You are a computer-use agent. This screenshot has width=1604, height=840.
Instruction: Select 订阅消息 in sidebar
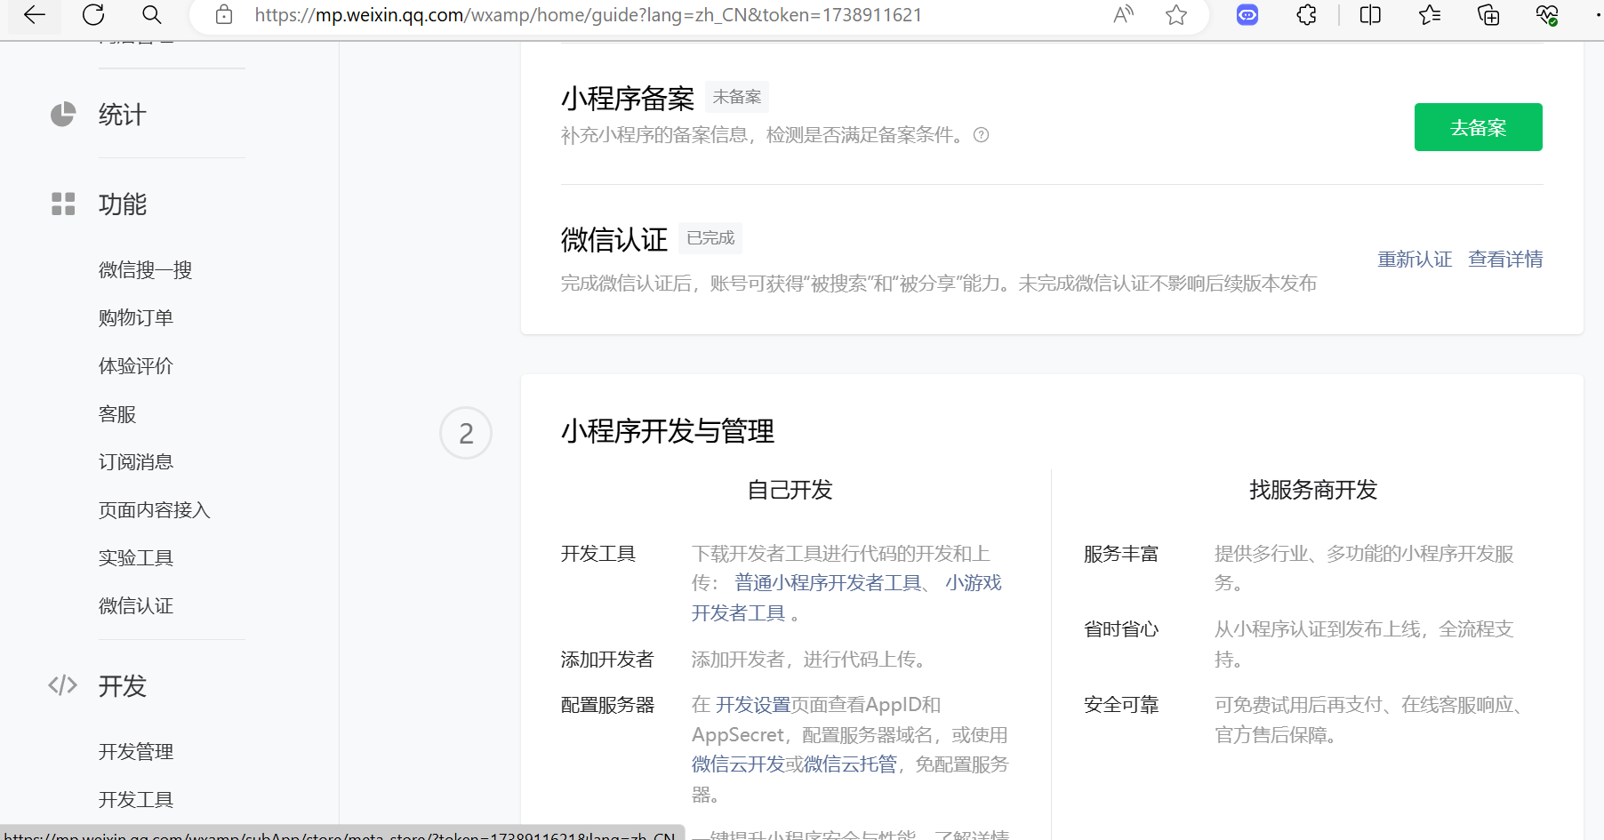click(x=136, y=461)
